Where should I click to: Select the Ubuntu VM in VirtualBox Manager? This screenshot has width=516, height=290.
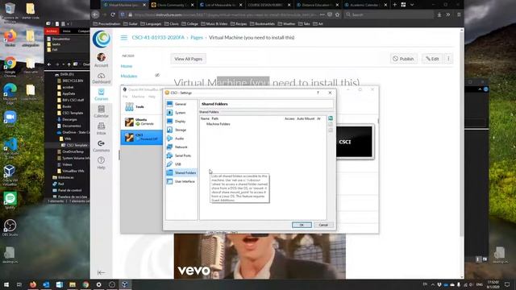(142, 122)
